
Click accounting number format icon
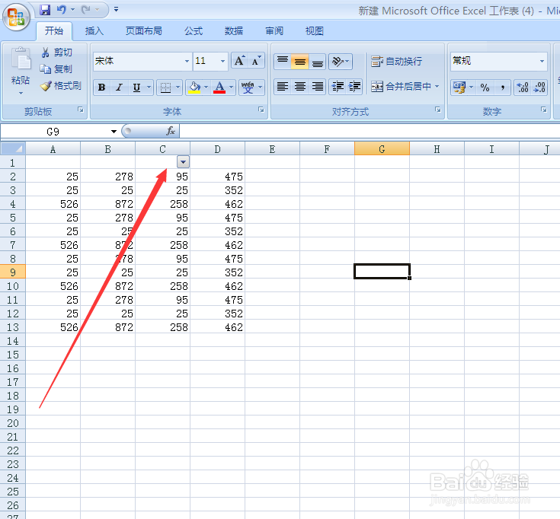tap(459, 88)
